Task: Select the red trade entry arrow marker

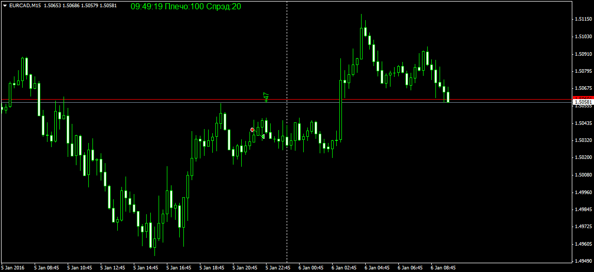Action: [x=252, y=130]
